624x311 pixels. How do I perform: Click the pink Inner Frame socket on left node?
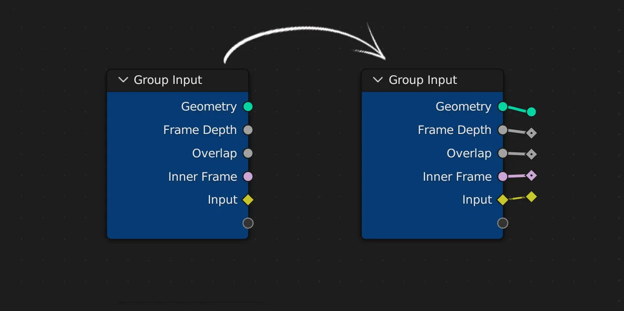tap(248, 176)
